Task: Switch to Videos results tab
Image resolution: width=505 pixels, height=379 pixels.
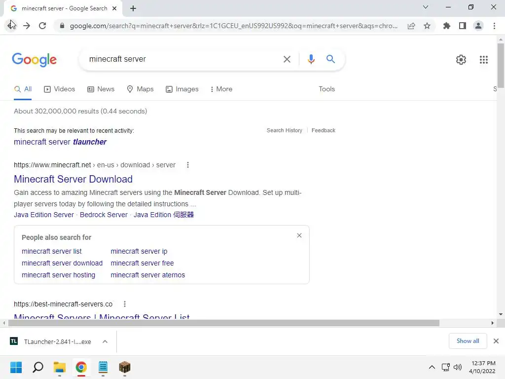Action: (x=59, y=89)
